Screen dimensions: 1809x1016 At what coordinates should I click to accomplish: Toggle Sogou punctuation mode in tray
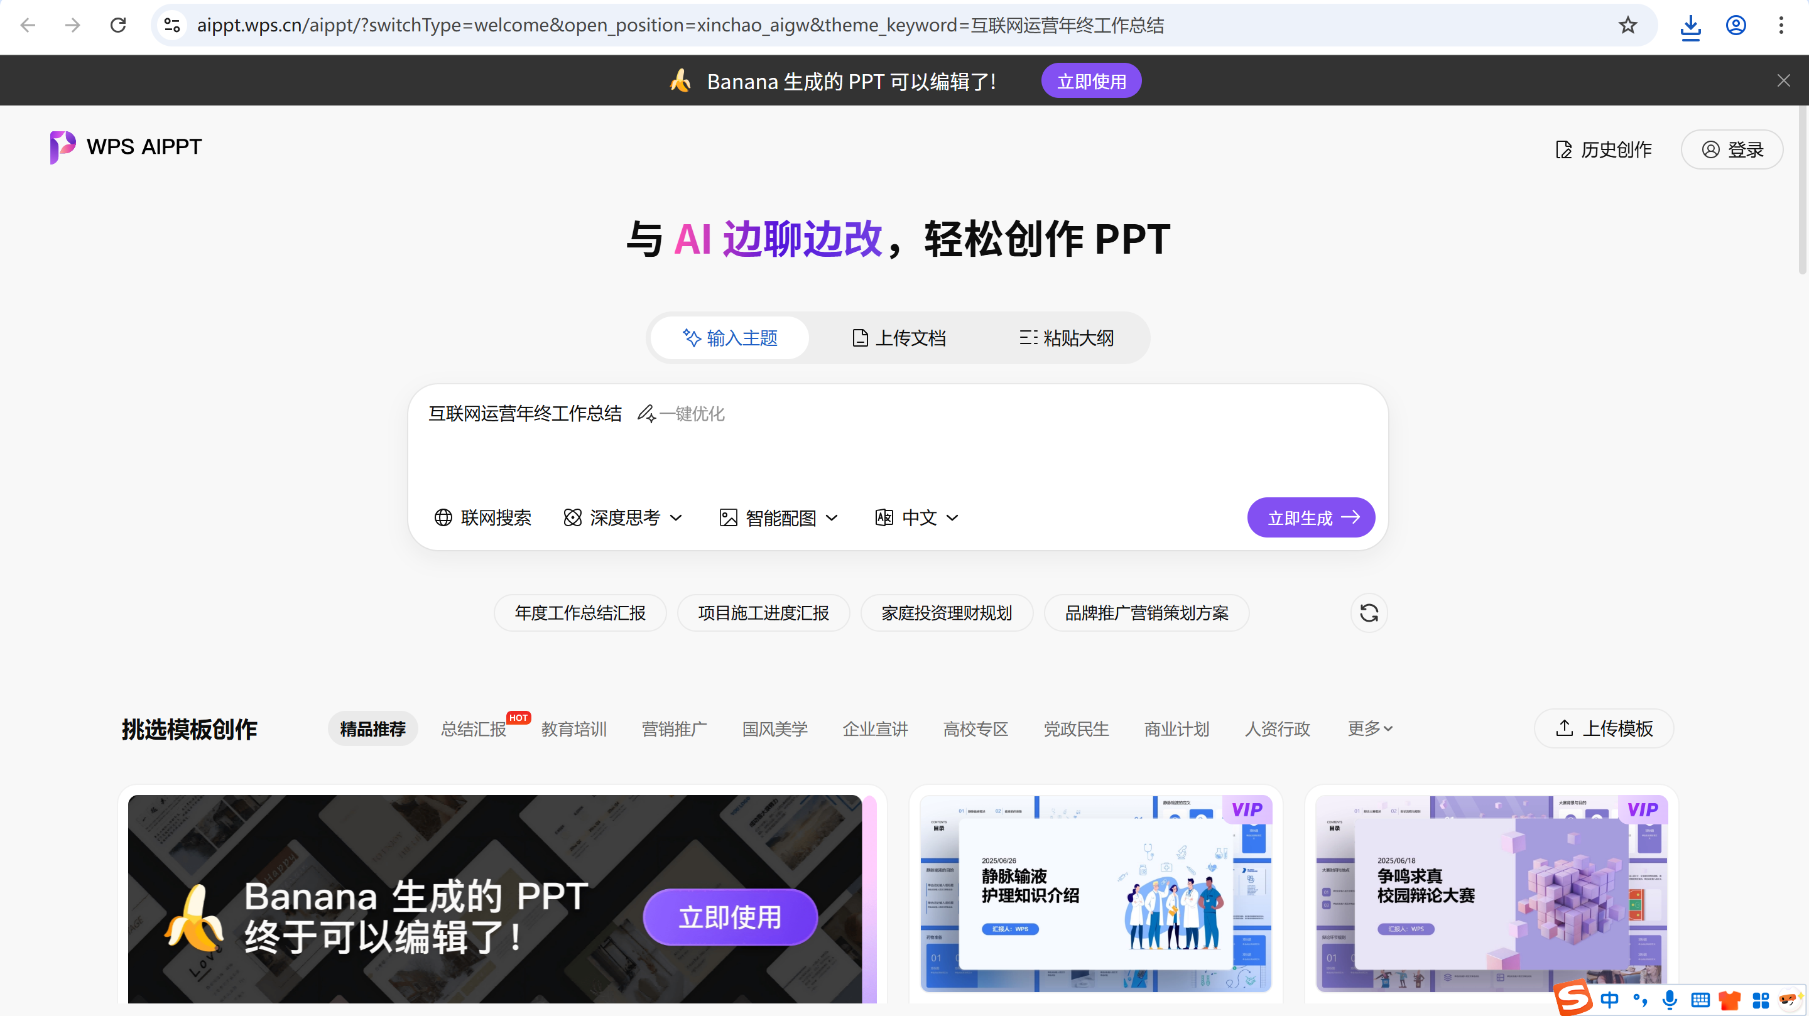1640,1000
